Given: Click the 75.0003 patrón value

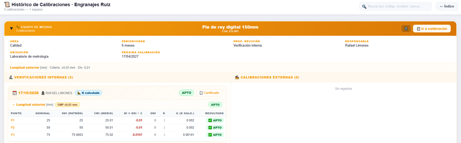Looking at the screenshot, I should click(77, 135).
